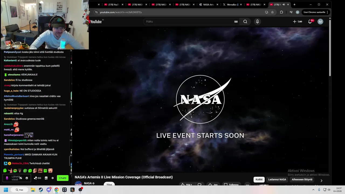Open File Explorer from taskbar
Screen dimensions: 345x194
coord(33,190)
